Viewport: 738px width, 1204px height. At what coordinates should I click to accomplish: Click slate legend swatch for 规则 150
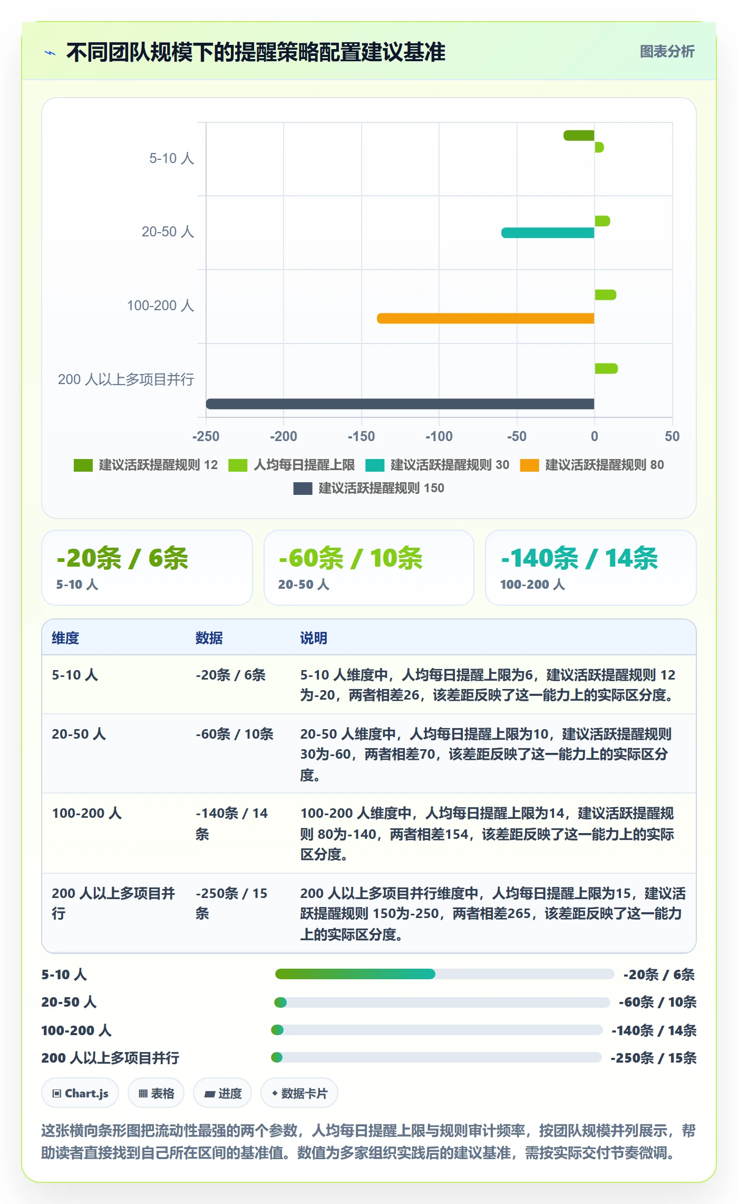point(303,489)
